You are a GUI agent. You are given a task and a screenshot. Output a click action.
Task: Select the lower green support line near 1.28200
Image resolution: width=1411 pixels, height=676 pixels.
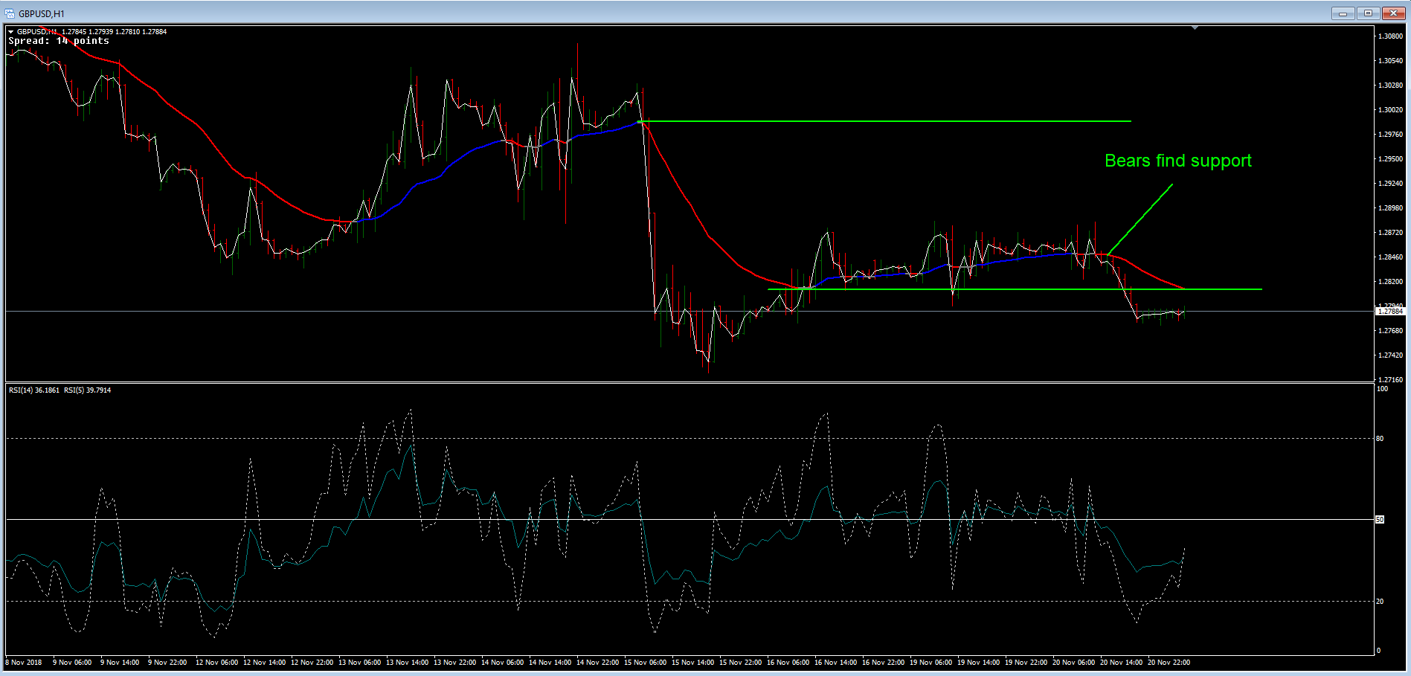point(1015,289)
